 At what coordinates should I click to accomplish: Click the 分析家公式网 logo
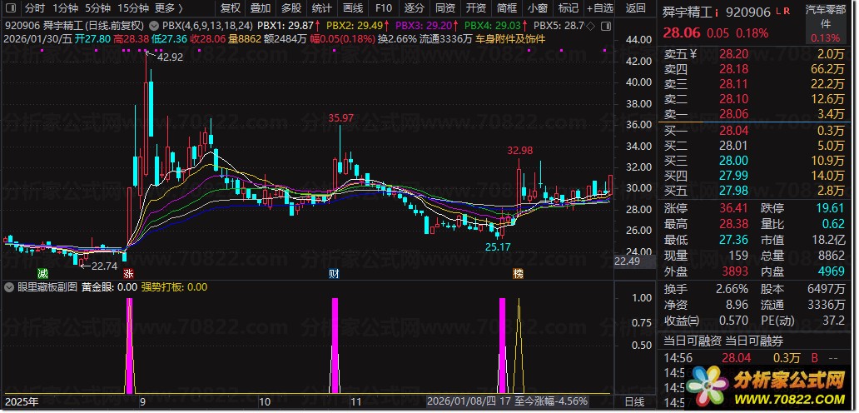point(766,386)
